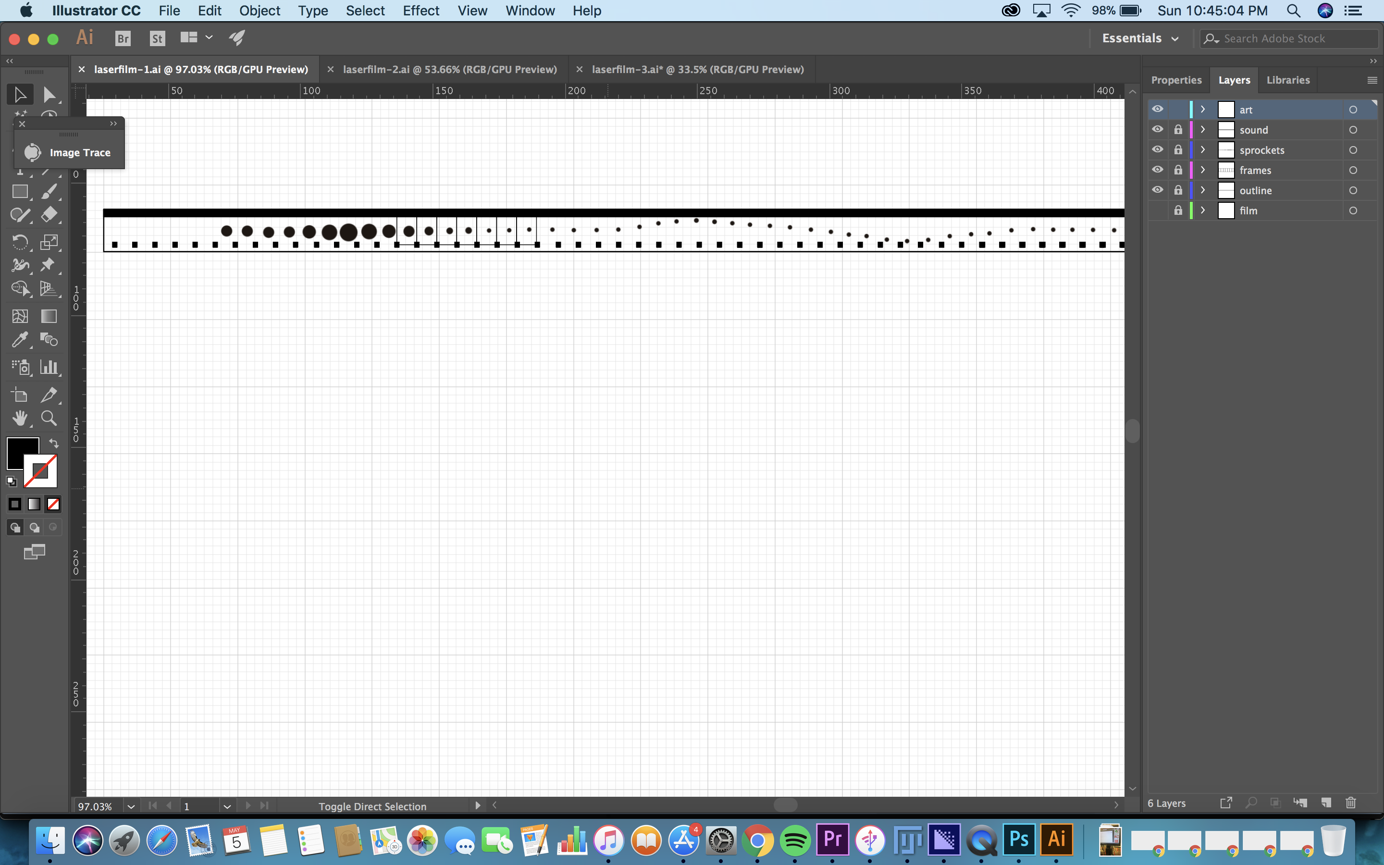The width and height of the screenshot is (1384, 865).
Task: Expand the film layer group
Action: coord(1204,210)
